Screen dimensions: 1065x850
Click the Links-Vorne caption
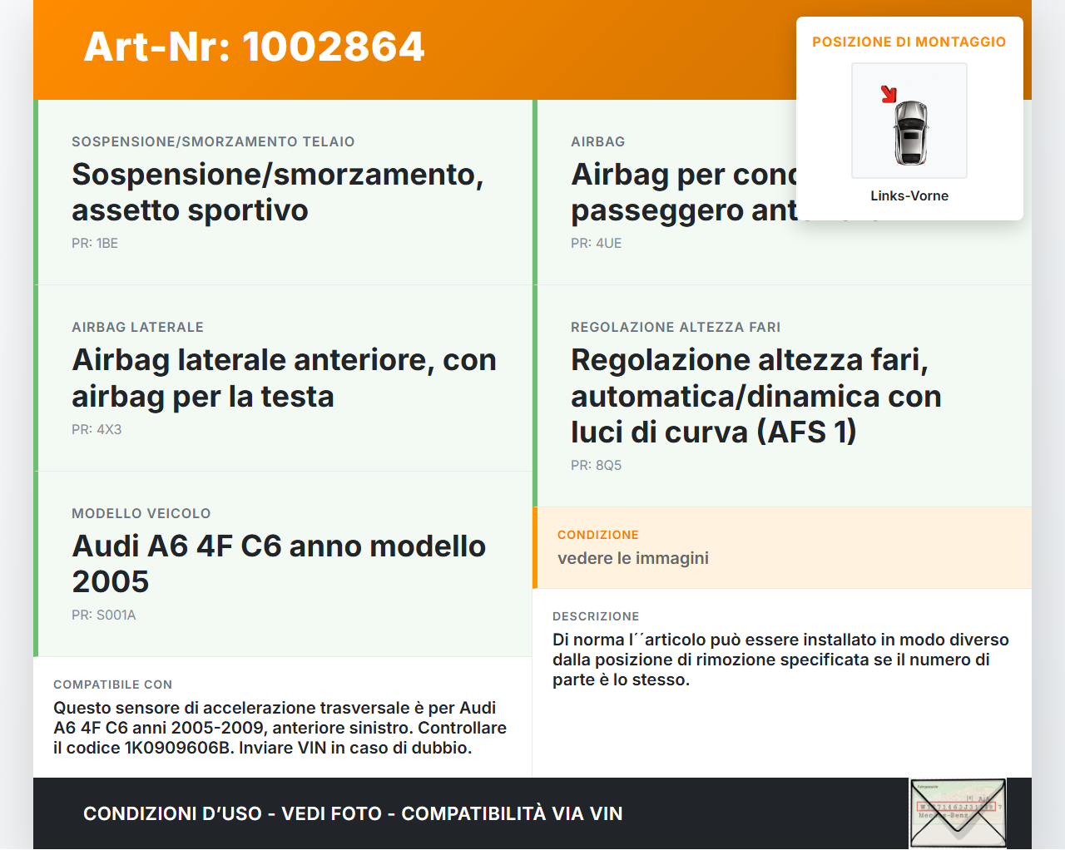point(909,195)
